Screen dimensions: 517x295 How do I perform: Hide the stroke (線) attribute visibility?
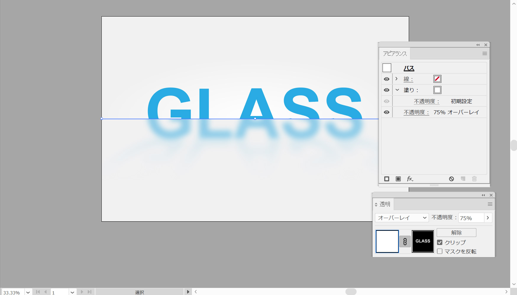[387, 79]
